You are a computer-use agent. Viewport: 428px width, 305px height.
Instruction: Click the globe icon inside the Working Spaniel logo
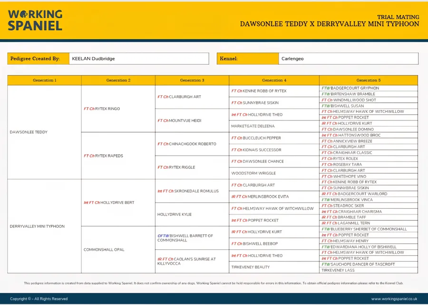[x=24, y=14]
